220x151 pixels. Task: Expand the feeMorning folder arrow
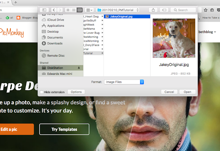pyautogui.click(x=102, y=37)
